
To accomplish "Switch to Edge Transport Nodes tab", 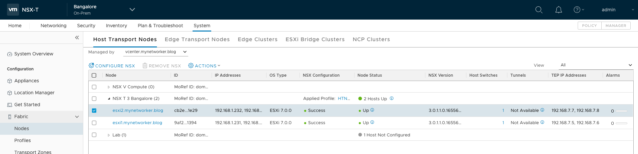I will [x=197, y=39].
